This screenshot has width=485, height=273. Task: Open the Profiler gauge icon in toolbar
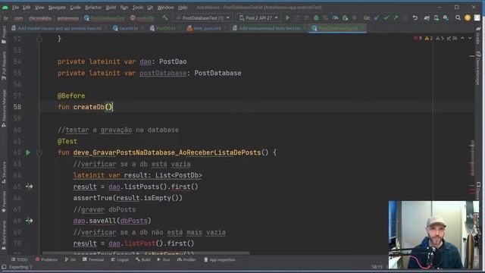coord(335,18)
